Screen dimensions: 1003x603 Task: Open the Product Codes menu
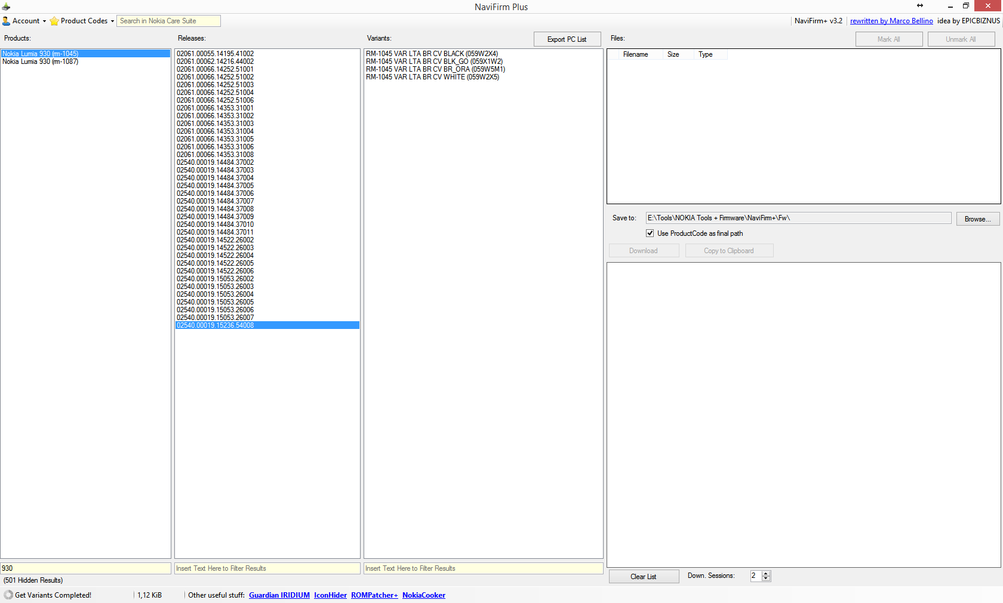click(82, 21)
